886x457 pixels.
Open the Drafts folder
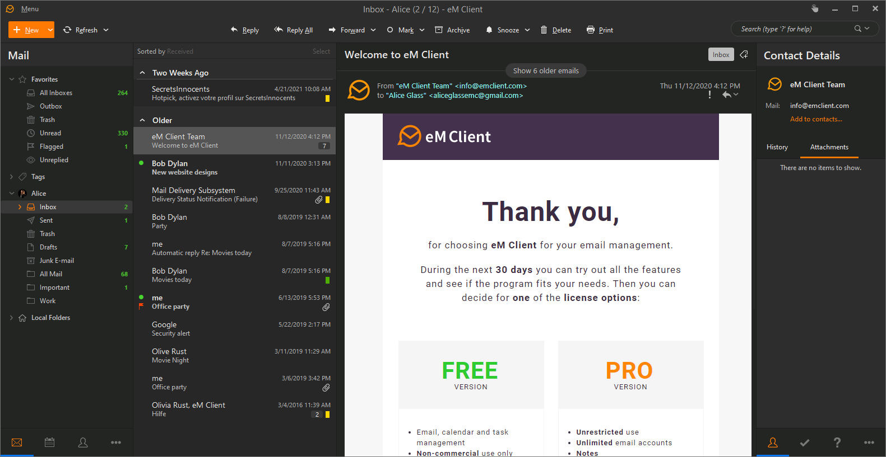pos(67,247)
